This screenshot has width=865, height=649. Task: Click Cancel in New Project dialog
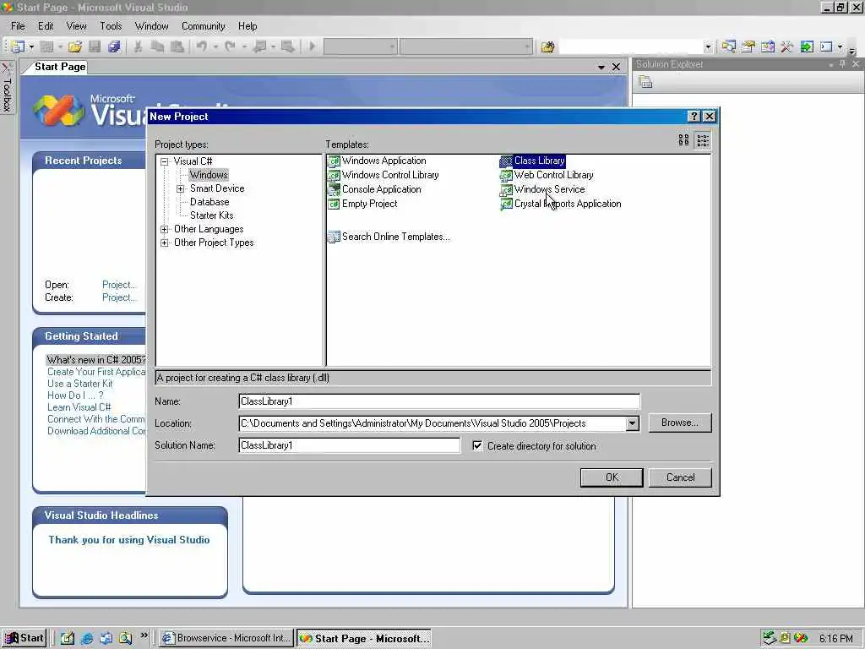click(680, 477)
